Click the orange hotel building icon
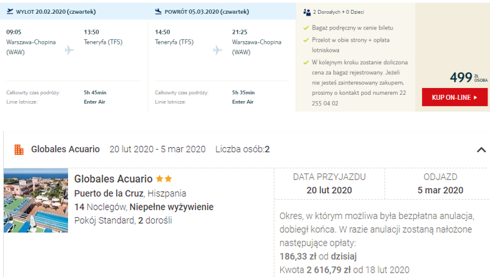Image resolution: width=490 pixels, height=277 pixels. [19, 150]
